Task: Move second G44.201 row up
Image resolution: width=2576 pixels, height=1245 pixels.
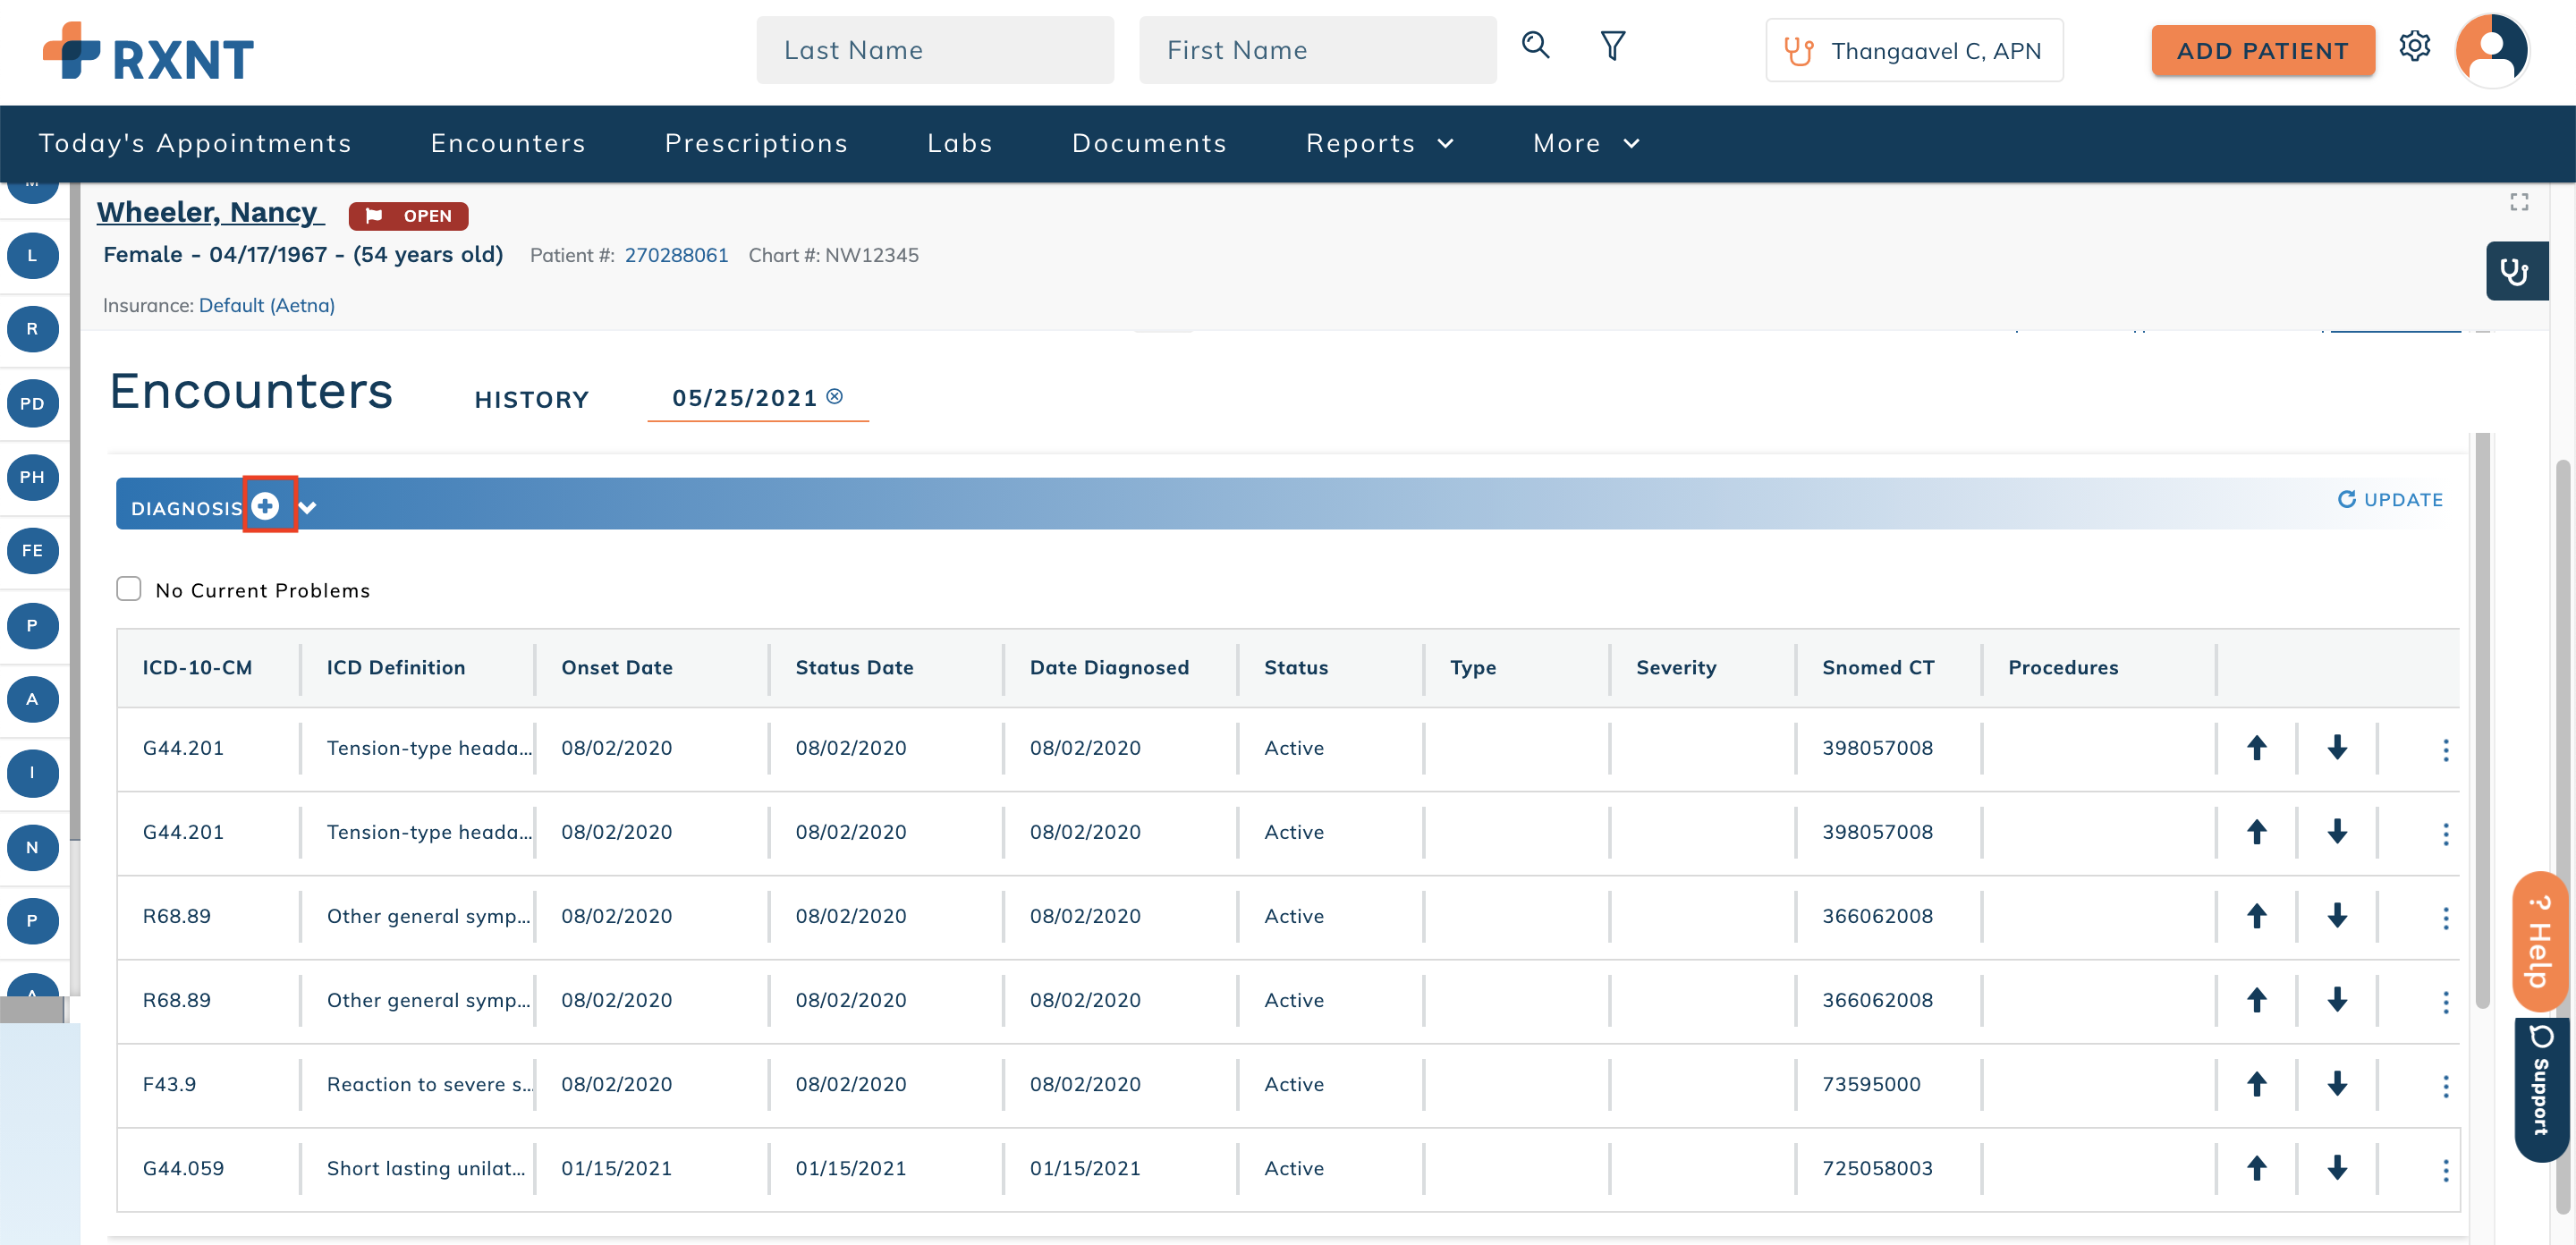Action: 2256,832
